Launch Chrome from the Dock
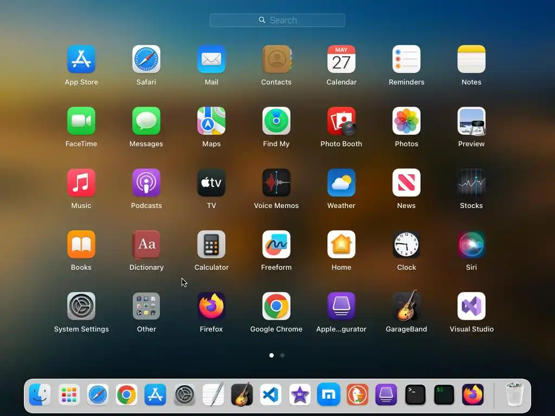Viewport: 555px width, 416px height. (126, 394)
